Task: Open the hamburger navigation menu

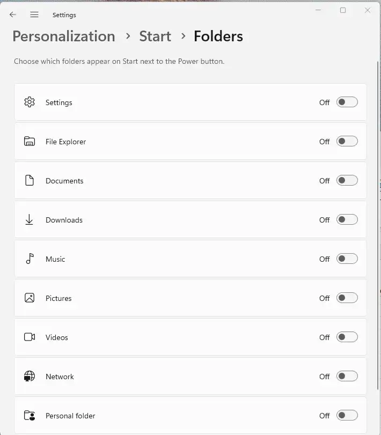Action: pos(34,15)
